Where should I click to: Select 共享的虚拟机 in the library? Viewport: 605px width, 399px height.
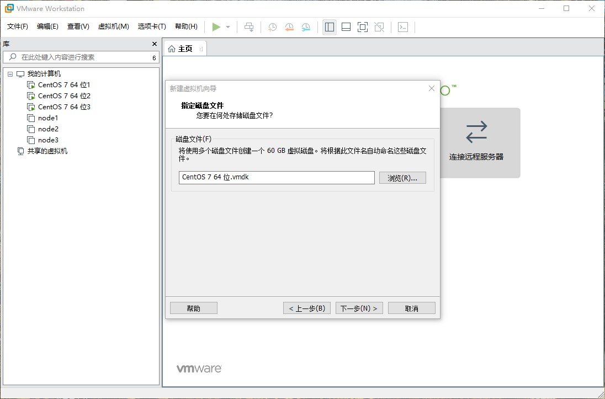pyautogui.click(x=47, y=151)
